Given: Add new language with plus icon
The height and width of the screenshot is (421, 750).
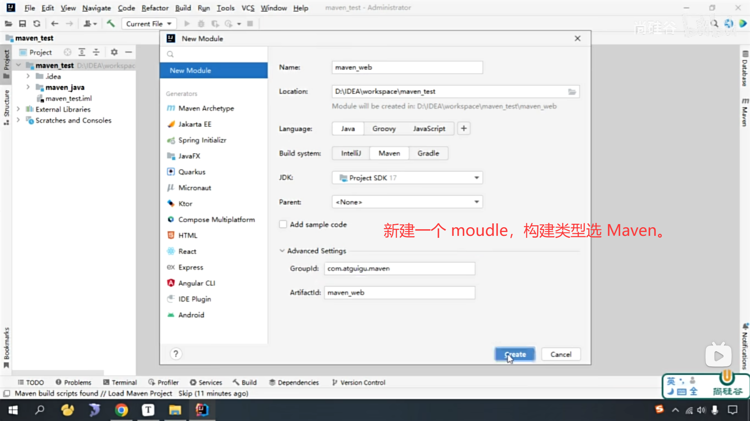Looking at the screenshot, I should click(464, 129).
